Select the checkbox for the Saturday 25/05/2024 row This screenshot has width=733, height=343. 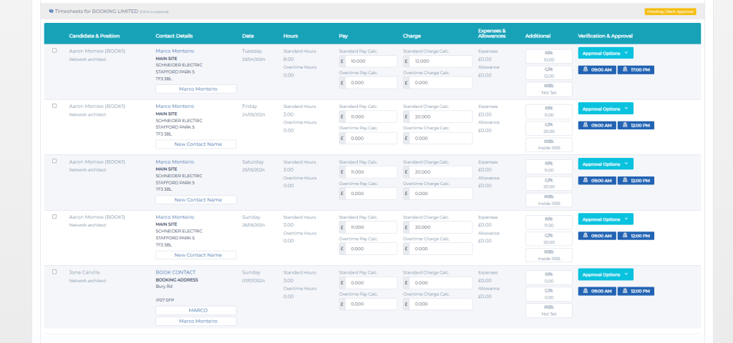(x=54, y=161)
